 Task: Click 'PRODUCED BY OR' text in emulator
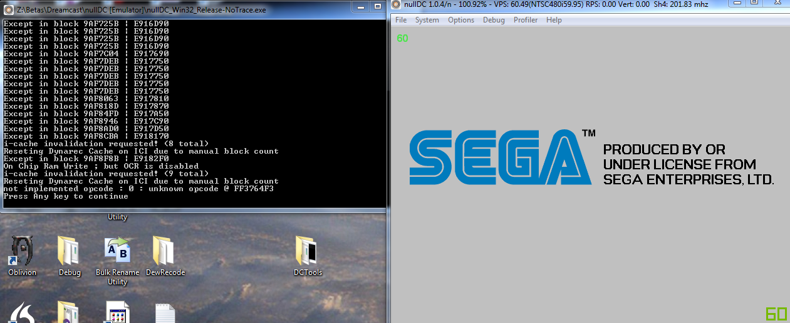664,150
